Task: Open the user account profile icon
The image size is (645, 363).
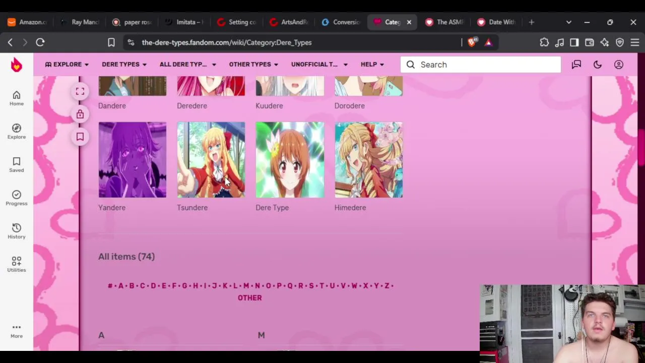Action: tap(619, 65)
